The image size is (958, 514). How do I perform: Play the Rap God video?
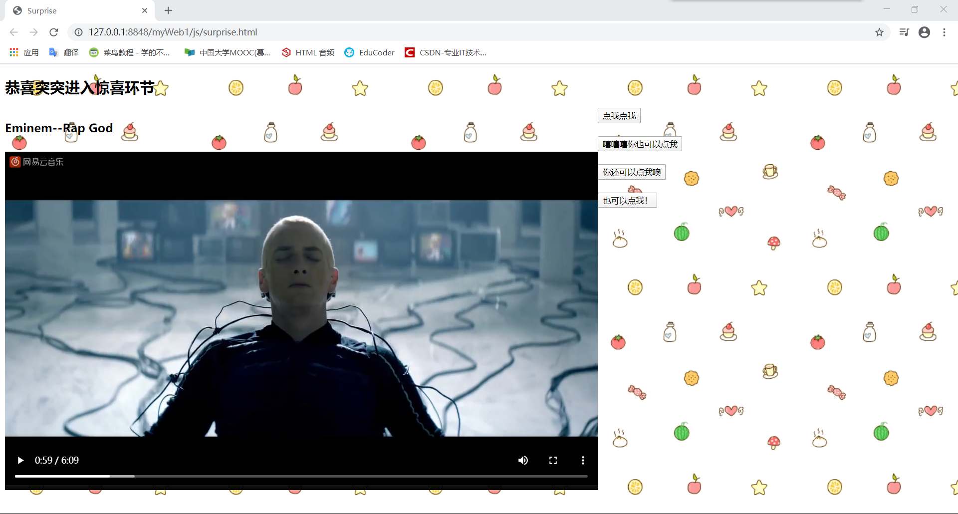coord(20,460)
